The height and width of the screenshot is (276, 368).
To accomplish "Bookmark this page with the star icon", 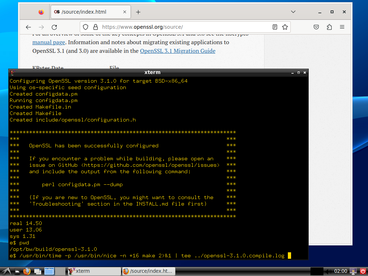I will coord(285,27).
